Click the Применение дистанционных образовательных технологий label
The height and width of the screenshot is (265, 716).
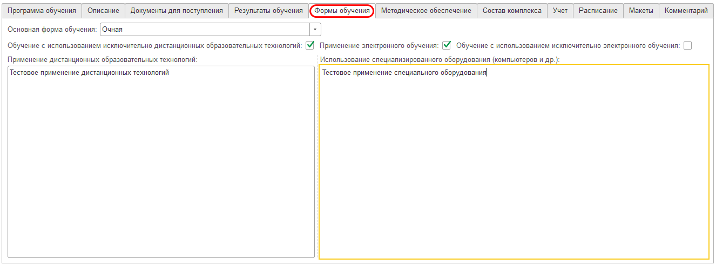(103, 59)
